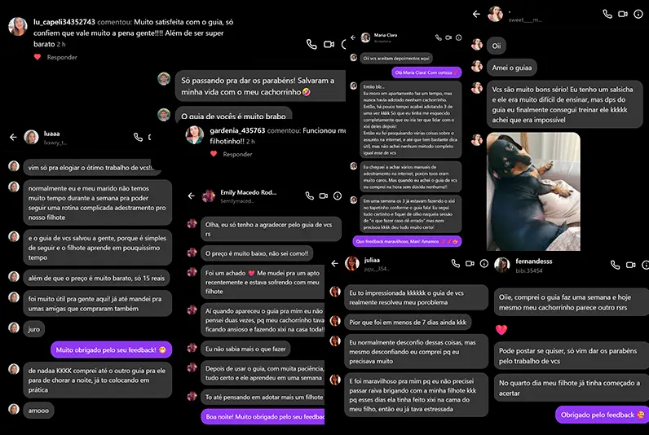This screenshot has height=435, width=649.
Task: Start video call in Emily Macedo chat
Action: pyautogui.click(x=324, y=196)
